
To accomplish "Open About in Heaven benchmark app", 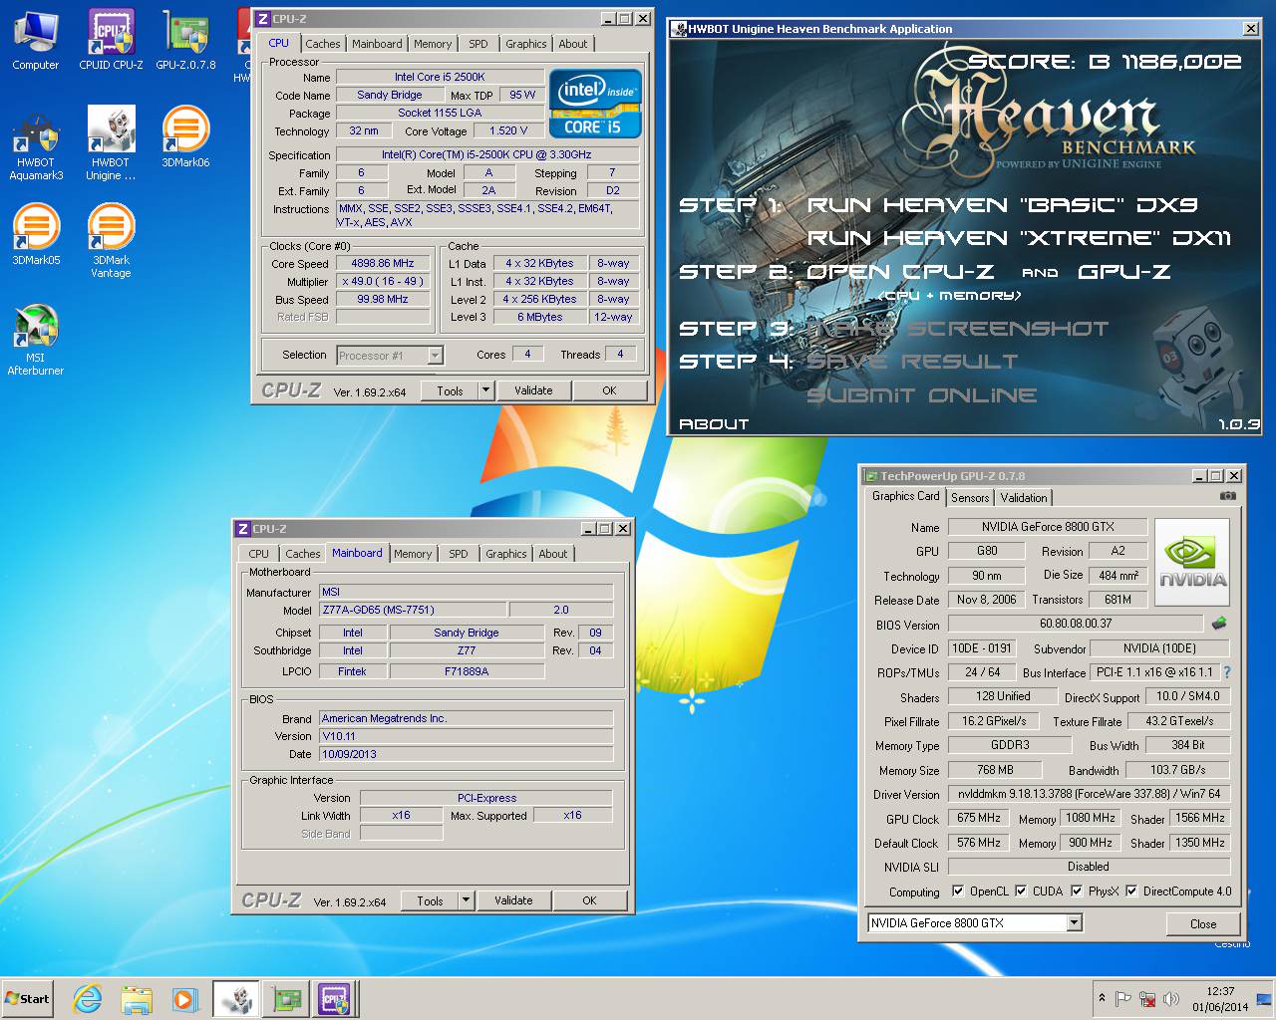I will 714,424.
